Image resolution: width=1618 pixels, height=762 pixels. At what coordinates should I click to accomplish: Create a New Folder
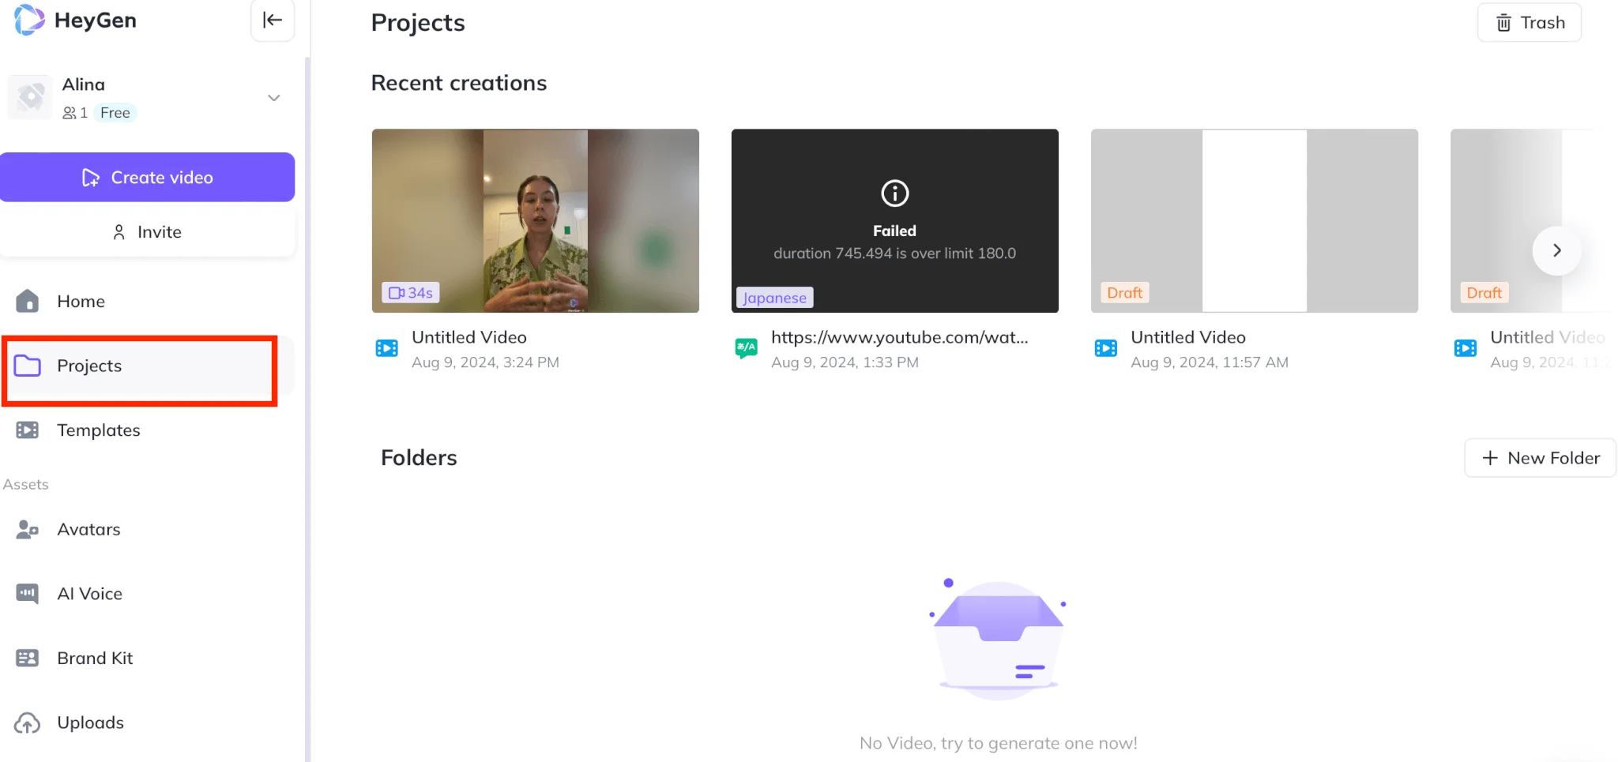point(1540,458)
